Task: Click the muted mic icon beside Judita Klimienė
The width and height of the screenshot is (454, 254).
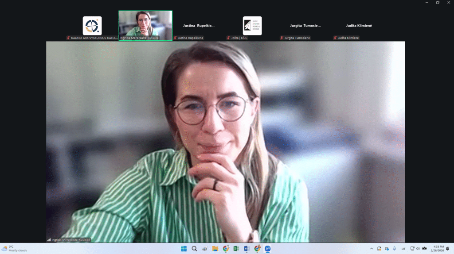Action: point(335,38)
